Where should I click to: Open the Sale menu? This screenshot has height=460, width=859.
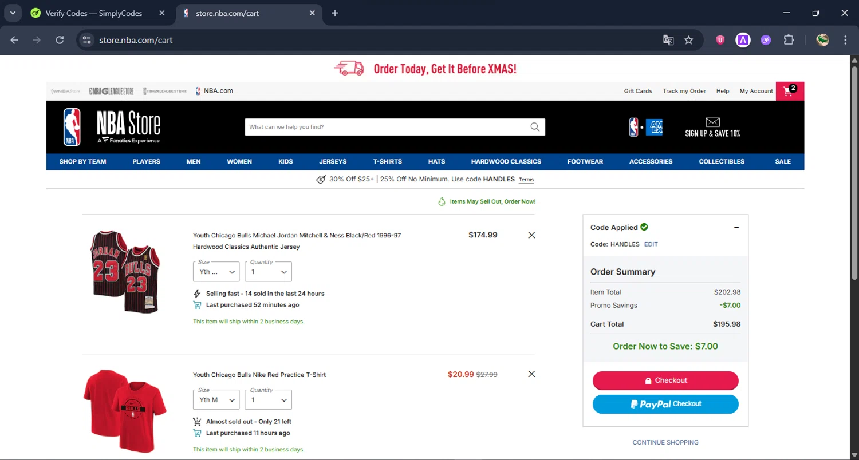(783, 161)
